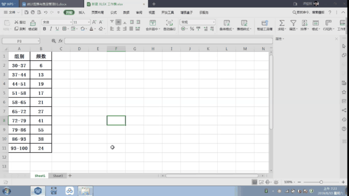Open print preview from the quick toolbar
Screen dimensions: 349x196
[x=39, y=12]
